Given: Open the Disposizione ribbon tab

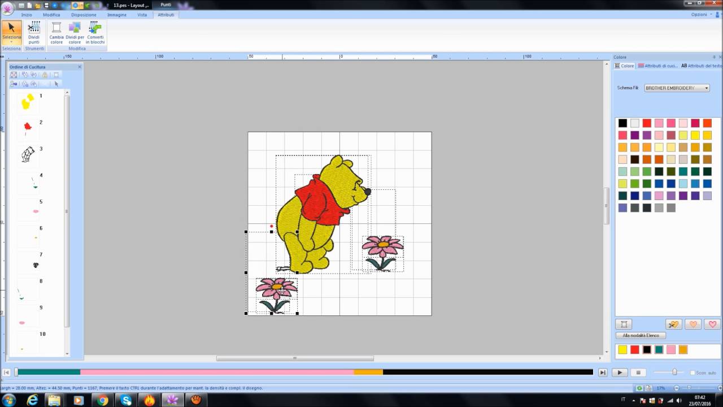Looking at the screenshot, I should tap(84, 15).
